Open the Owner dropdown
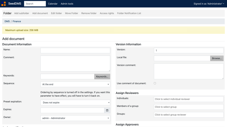This screenshot has height=127, width=227. 75,118
